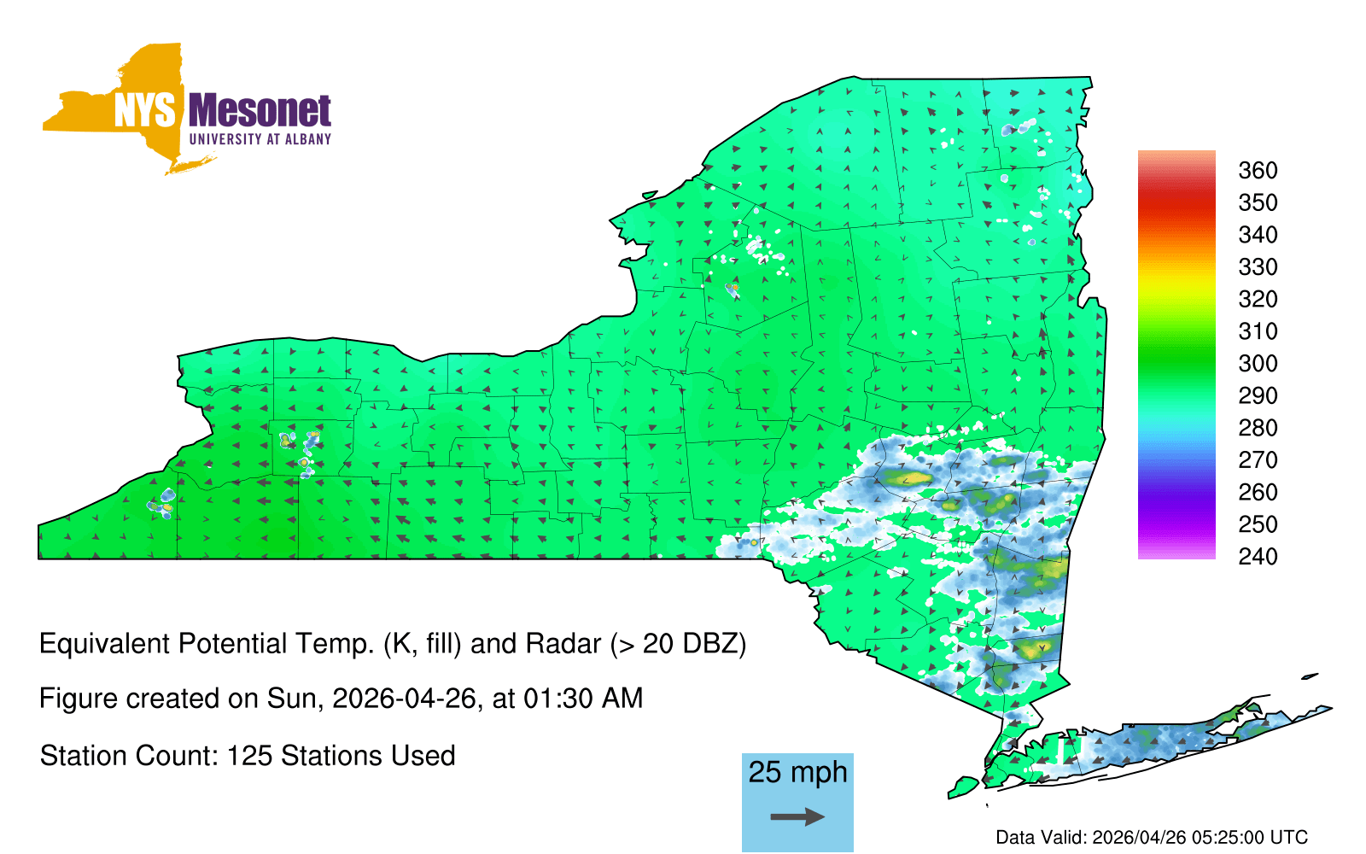1366x854 pixels.
Task: Click the Figure created date line
Action: pos(341,699)
